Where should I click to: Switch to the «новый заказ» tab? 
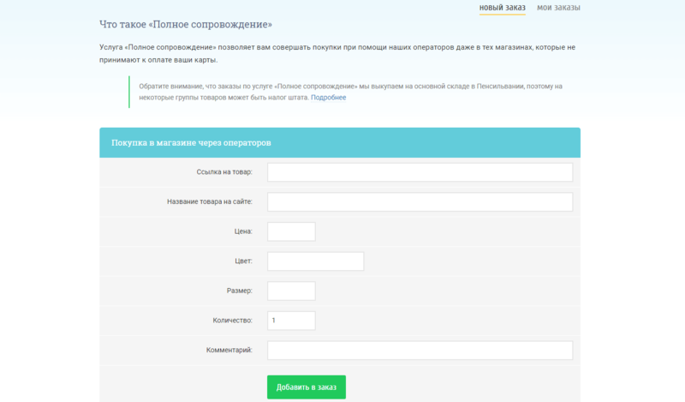502,8
